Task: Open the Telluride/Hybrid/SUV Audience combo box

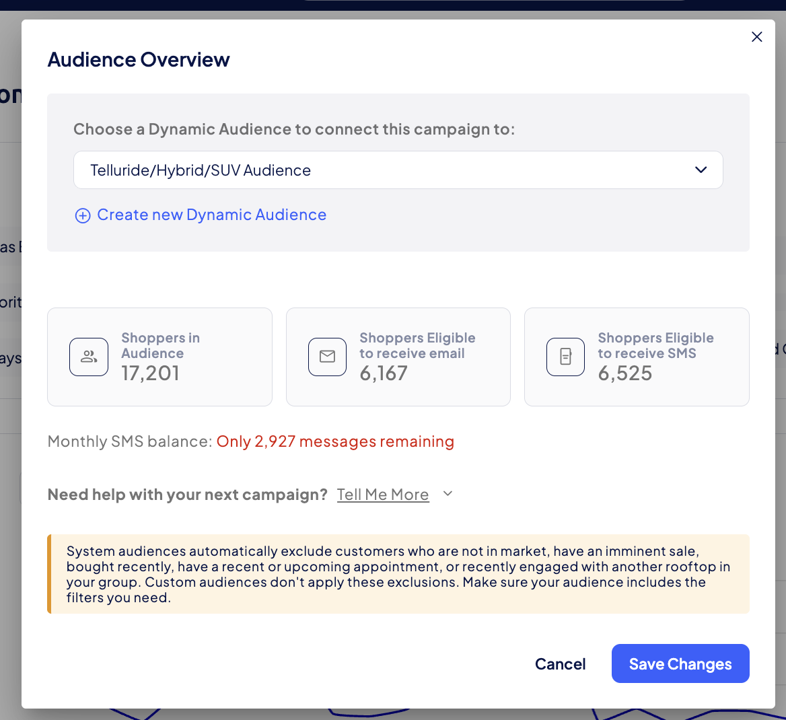Action: coord(398,170)
